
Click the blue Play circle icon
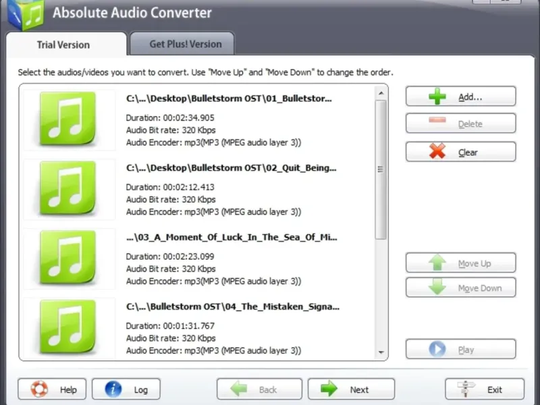click(437, 349)
